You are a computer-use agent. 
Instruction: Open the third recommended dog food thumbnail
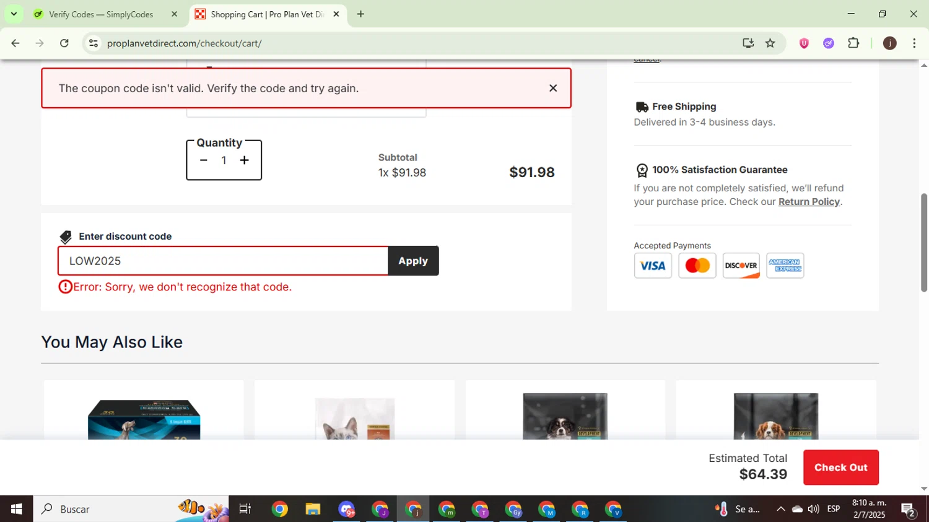coord(565,416)
